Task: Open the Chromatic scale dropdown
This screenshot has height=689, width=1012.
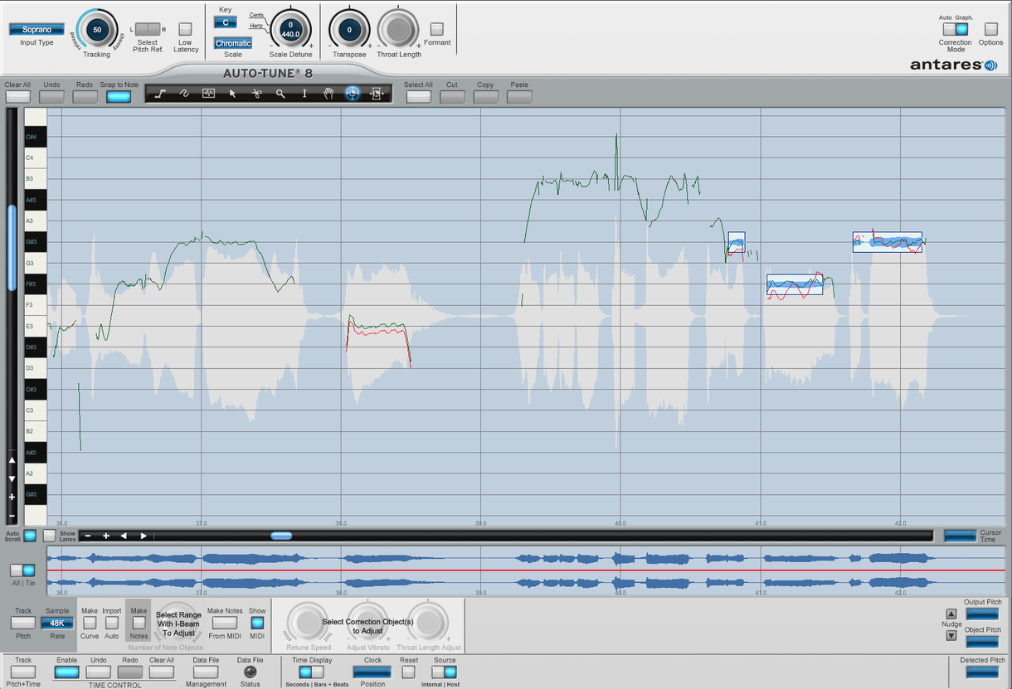Action: [x=233, y=43]
